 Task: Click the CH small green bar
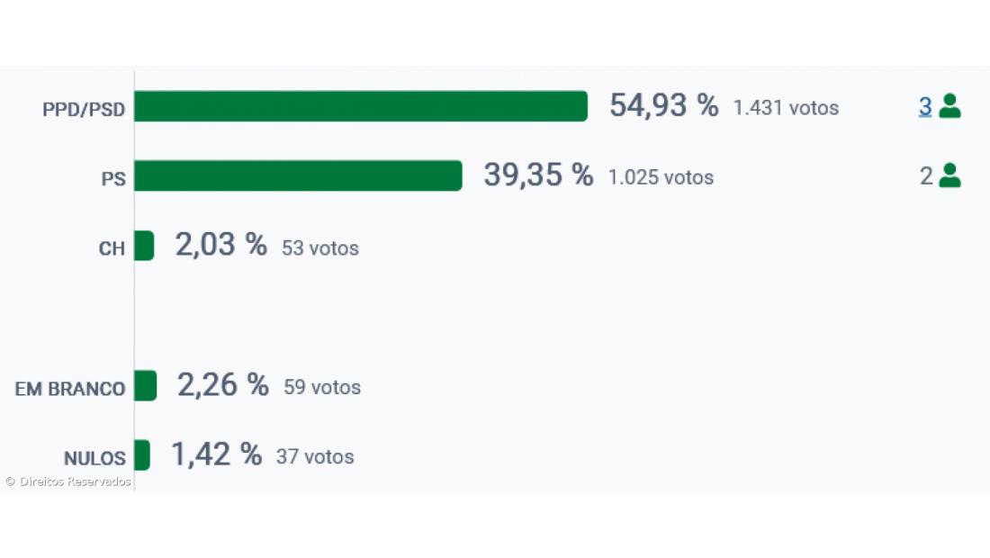pos(144,246)
